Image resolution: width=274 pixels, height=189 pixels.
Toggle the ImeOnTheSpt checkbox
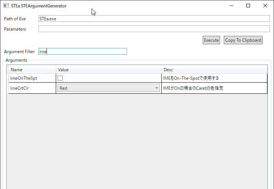pos(60,78)
